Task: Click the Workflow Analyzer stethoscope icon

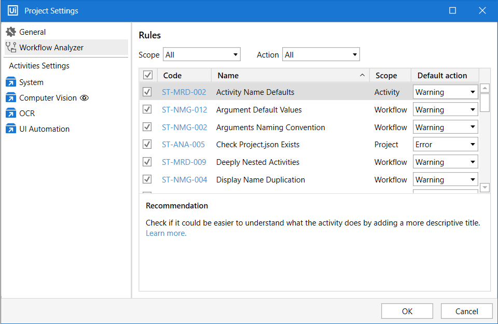Action: pyautogui.click(x=11, y=48)
